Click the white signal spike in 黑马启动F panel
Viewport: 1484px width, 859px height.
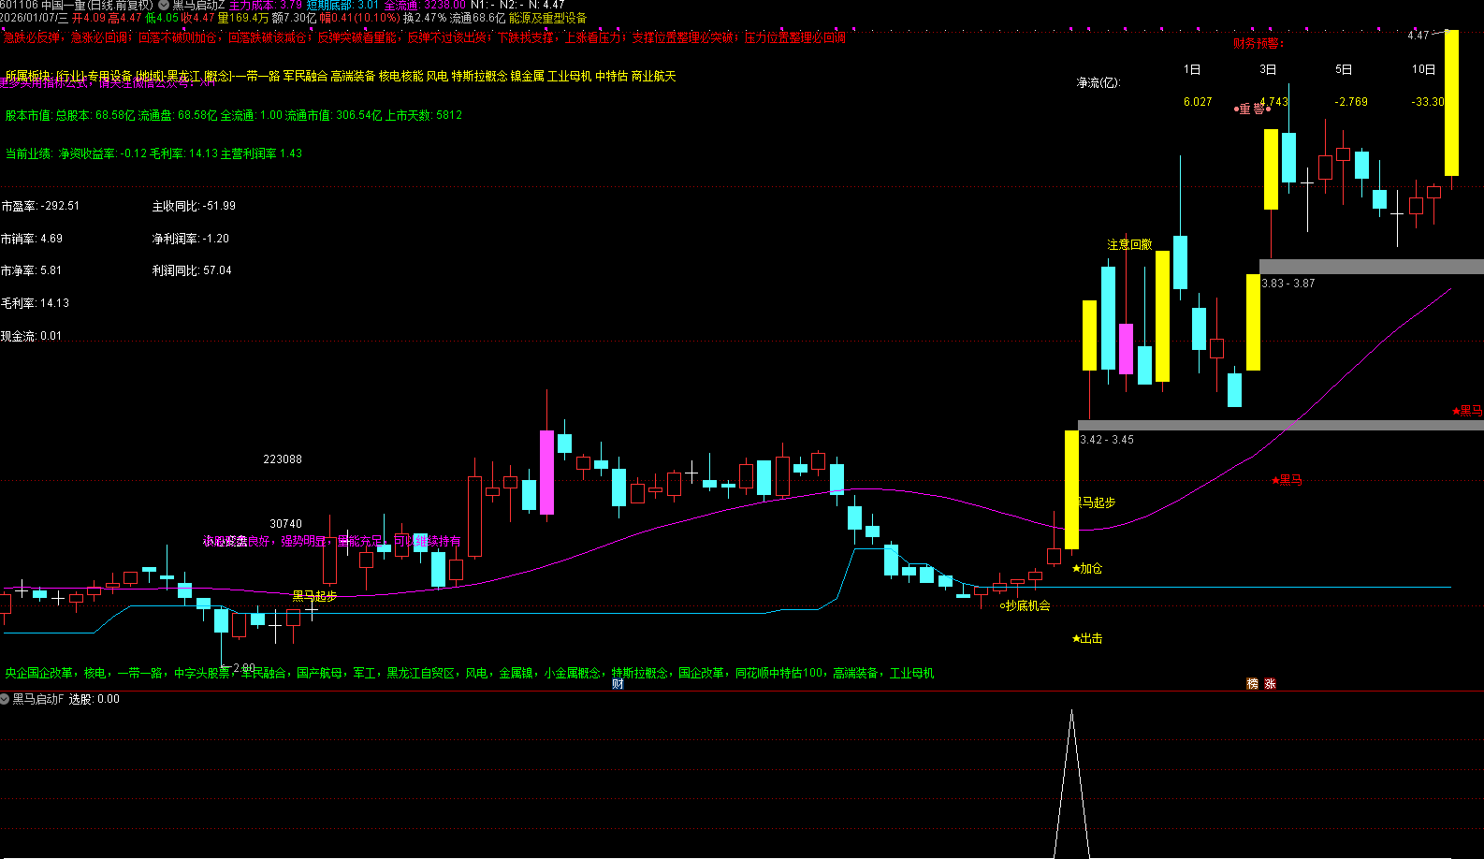(x=1072, y=784)
